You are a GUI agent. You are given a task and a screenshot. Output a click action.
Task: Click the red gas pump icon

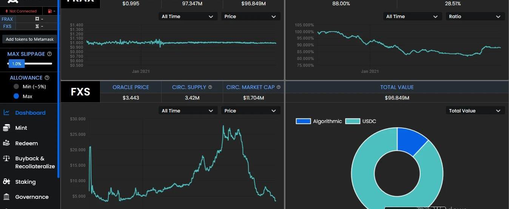click(x=50, y=11)
